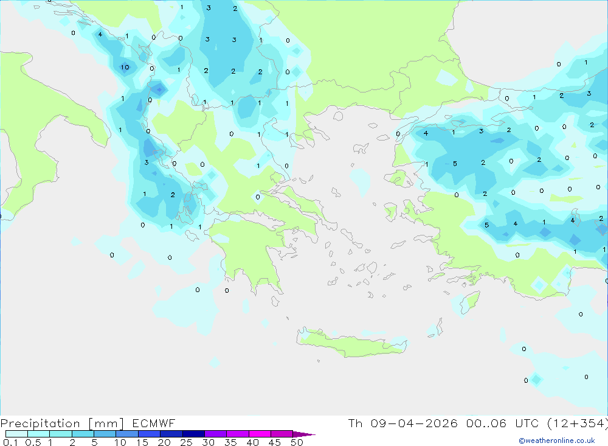This screenshot has width=608, height=446.
Task: Click the "0.5" legend label
Action: click(33, 442)
